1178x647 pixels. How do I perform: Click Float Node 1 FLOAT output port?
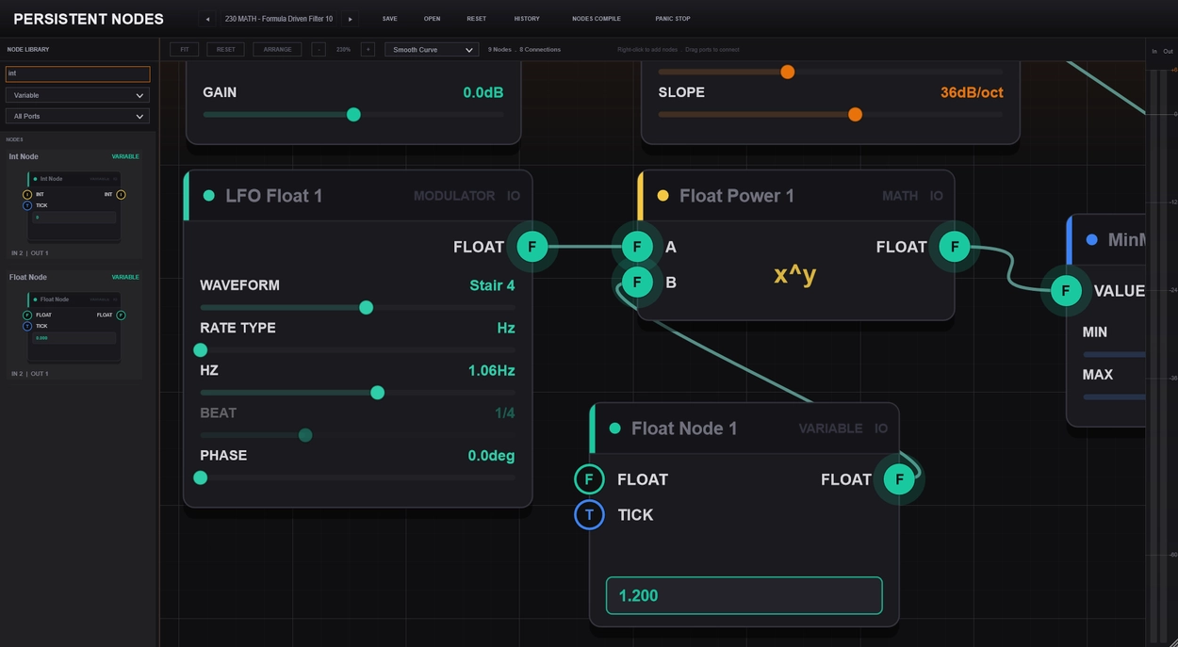899,479
